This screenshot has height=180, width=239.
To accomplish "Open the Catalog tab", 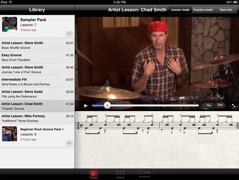I will pyautogui.click(x=120, y=174).
